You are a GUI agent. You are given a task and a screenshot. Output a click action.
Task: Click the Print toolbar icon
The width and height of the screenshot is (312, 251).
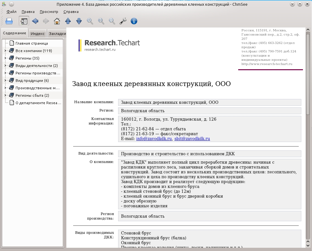(9, 21)
